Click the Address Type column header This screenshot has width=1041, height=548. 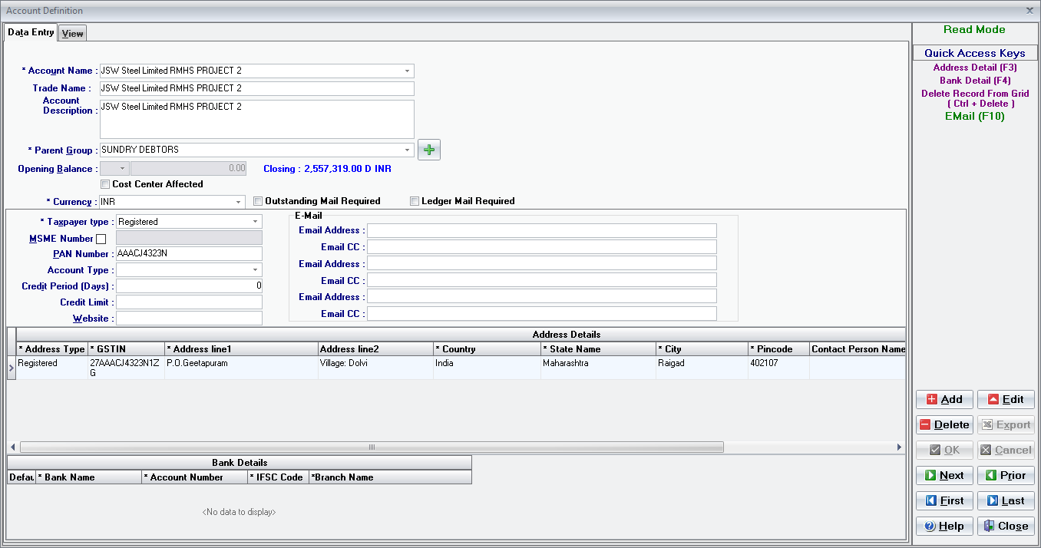coord(52,349)
